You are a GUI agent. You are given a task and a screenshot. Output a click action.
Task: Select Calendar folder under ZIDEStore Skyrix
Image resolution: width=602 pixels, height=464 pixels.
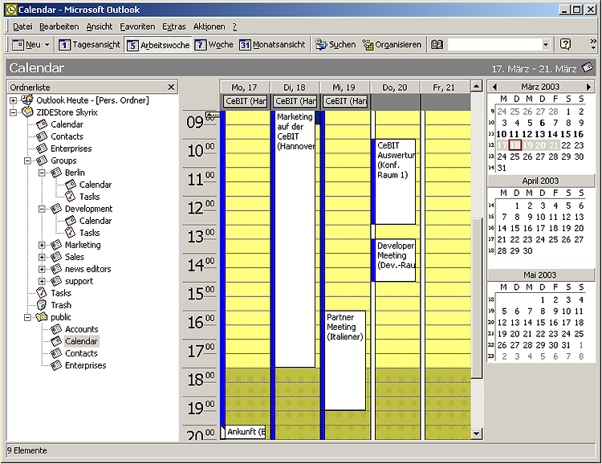[67, 124]
